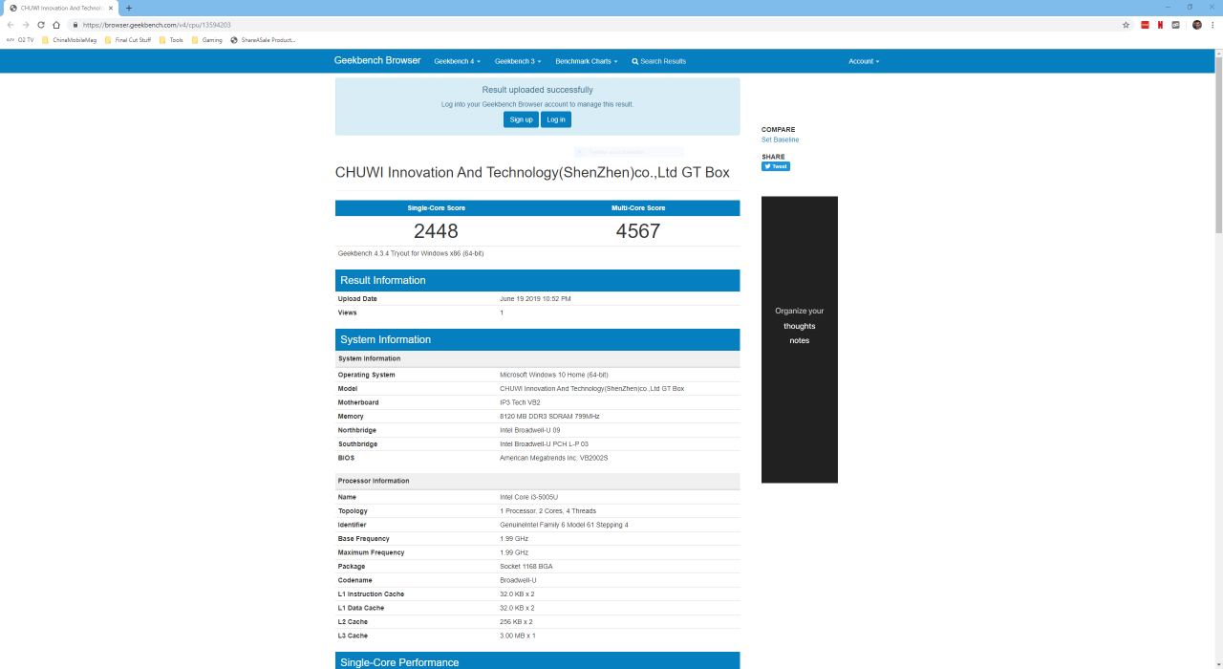The width and height of the screenshot is (1223, 669).
Task: Reload the Geekbench result page
Action: click(41, 25)
